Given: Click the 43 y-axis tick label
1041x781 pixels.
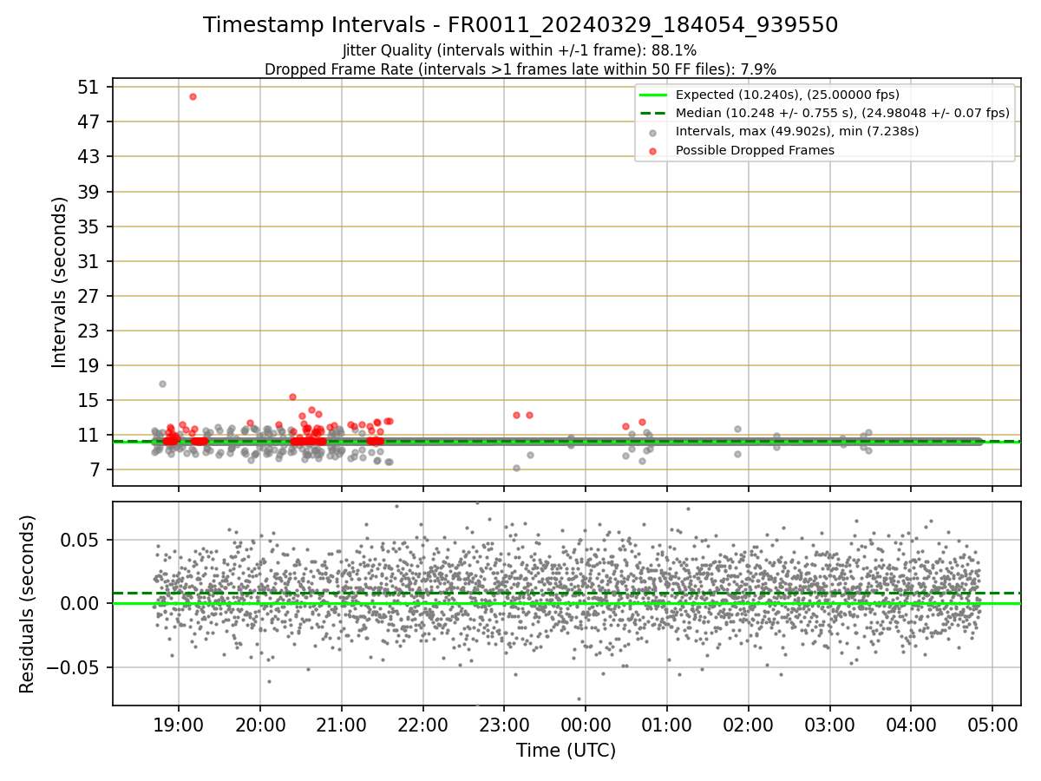Looking at the screenshot, I should pos(89,156).
